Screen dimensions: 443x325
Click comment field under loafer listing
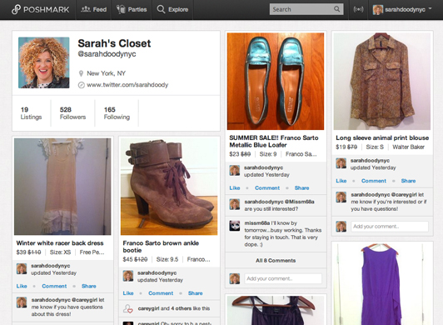(283, 278)
